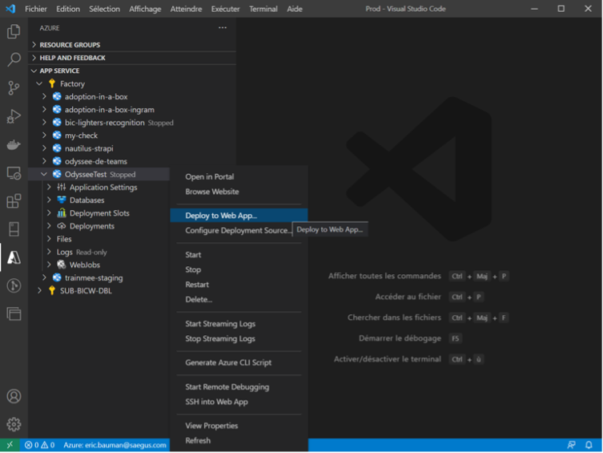Expand the adoption-in-a-box node
The height and width of the screenshot is (453, 603).
[44, 96]
